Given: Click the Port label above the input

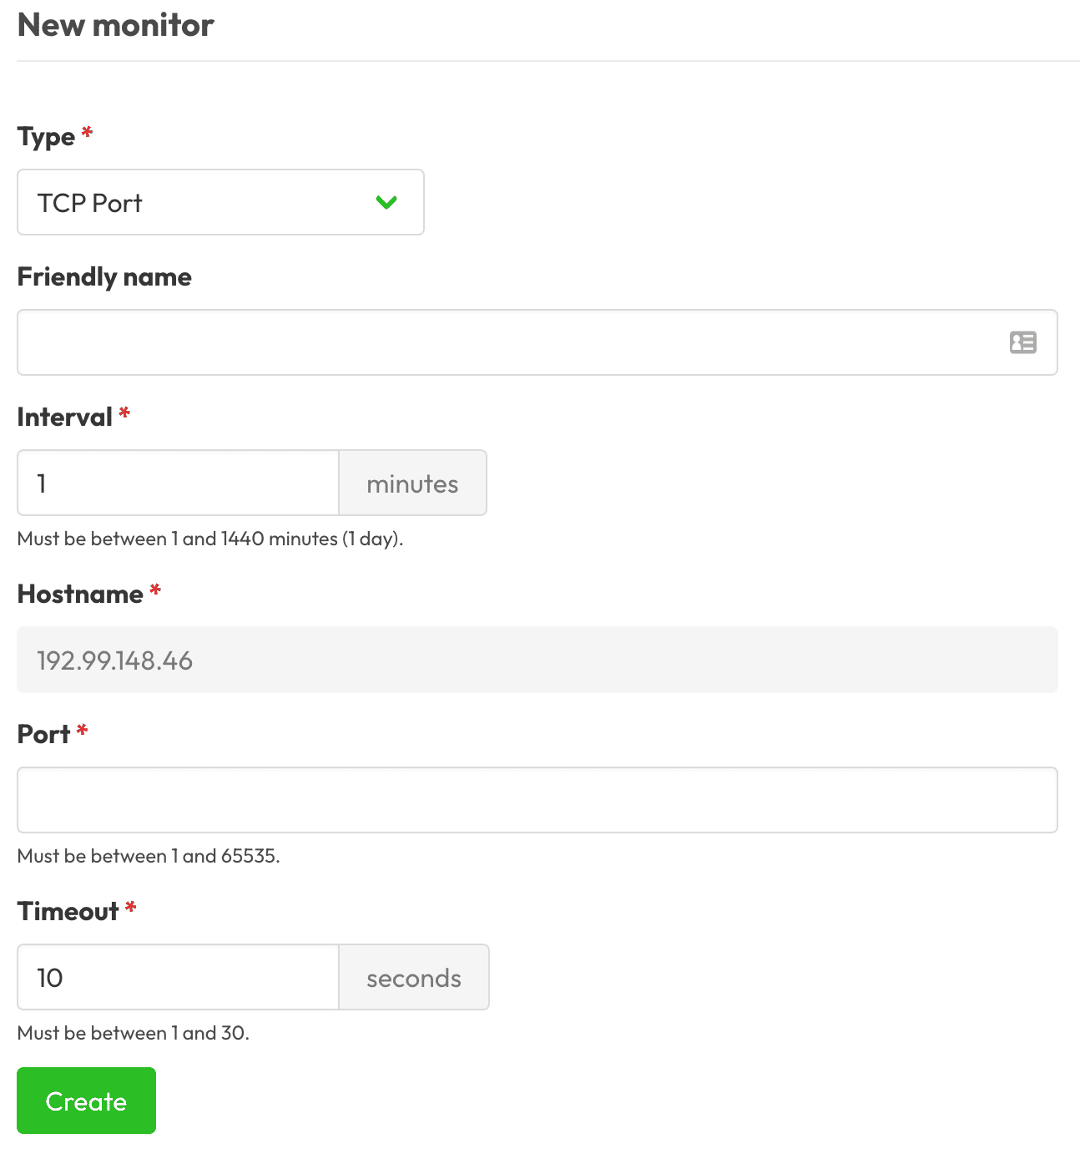Looking at the screenshot, I should click(42, 733).
